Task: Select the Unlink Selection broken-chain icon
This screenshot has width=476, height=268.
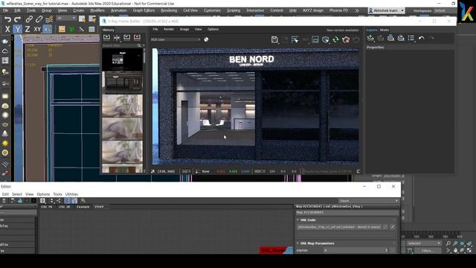Action: coord(39,19)
